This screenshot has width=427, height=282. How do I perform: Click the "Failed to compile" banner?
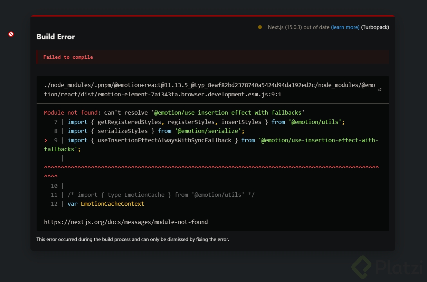coord(68,57)
